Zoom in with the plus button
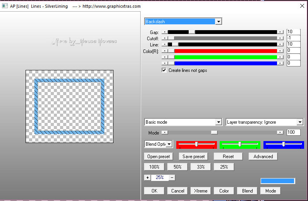Screen dimensions: 308x201 click(x=147, y=177)
